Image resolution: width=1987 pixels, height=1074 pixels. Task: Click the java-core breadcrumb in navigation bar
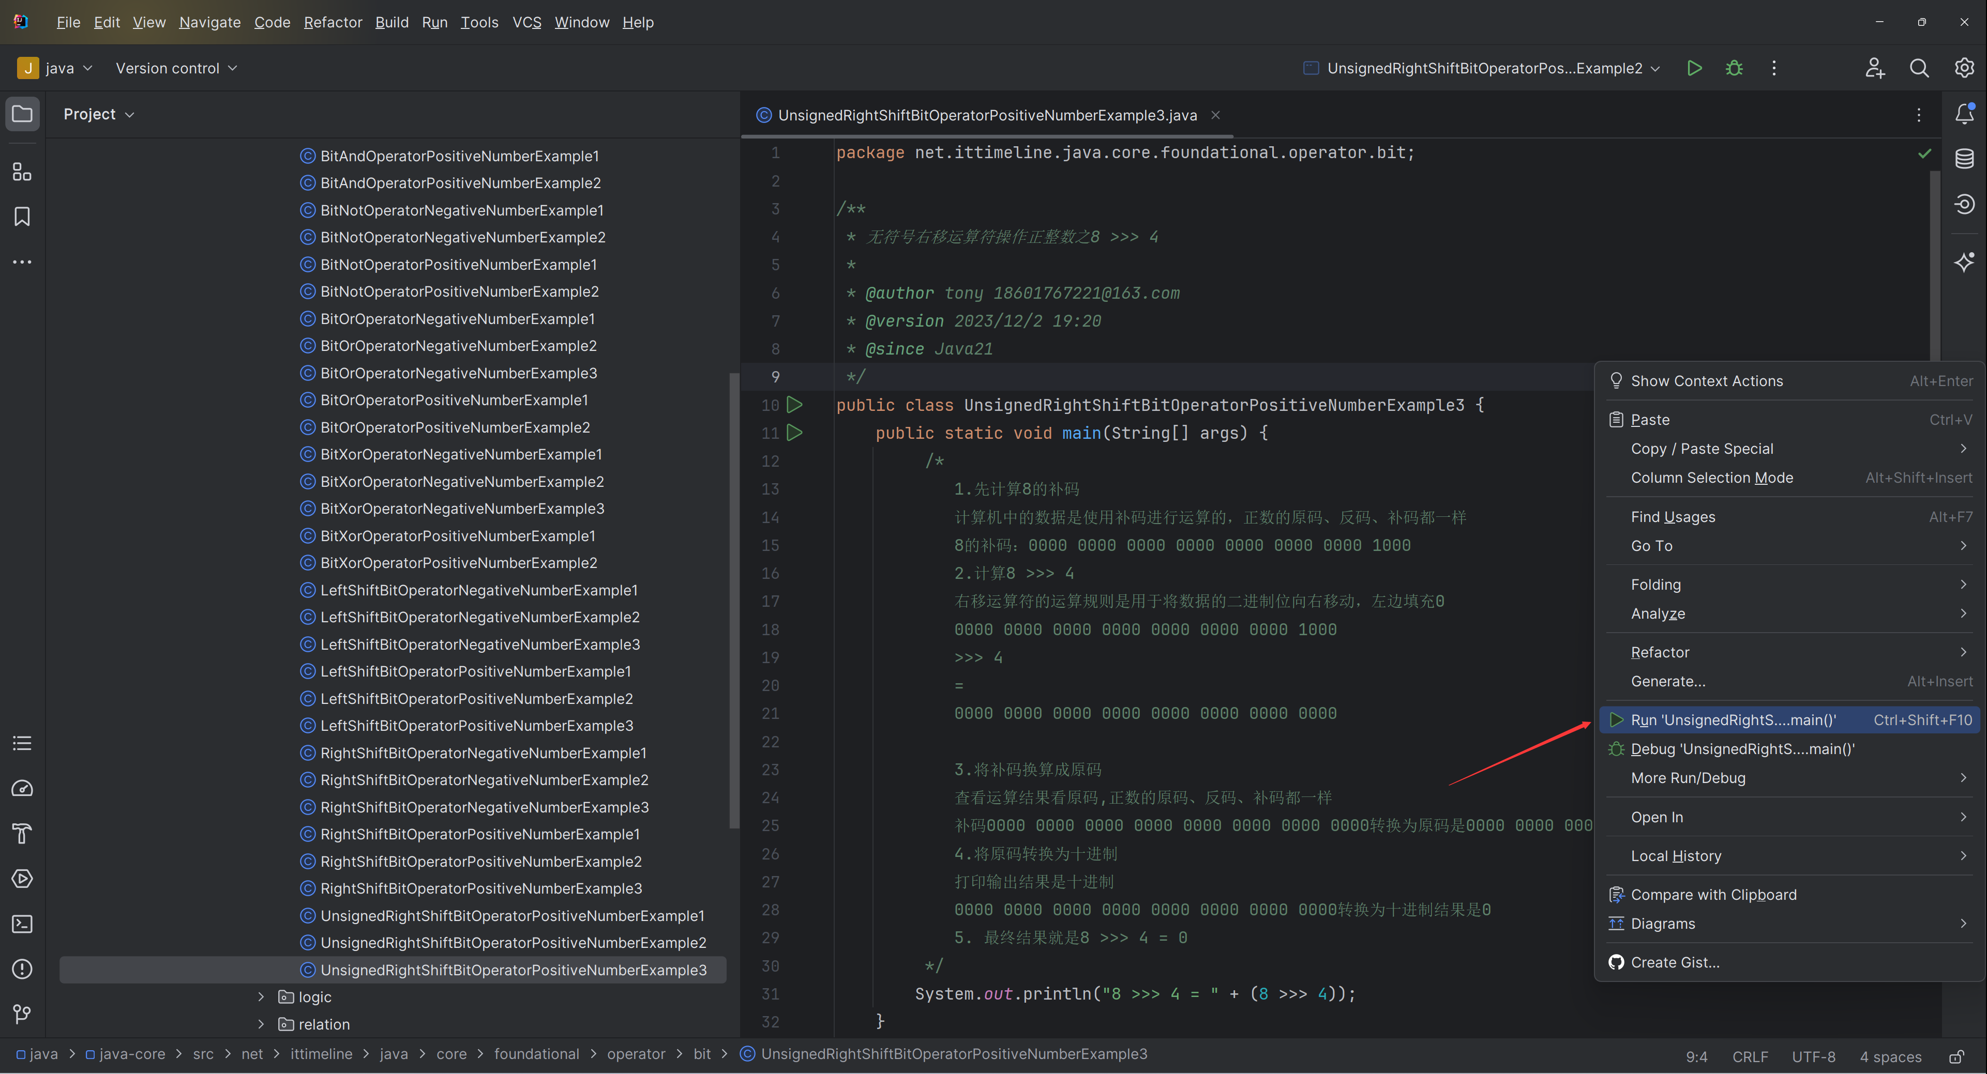point(125,1054)
